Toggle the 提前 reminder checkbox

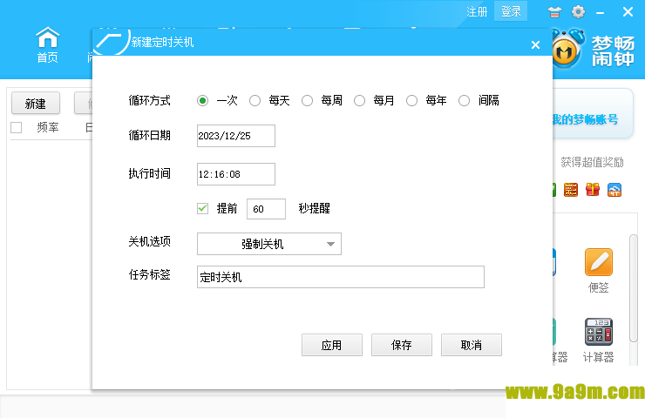(x=202, y=208)
